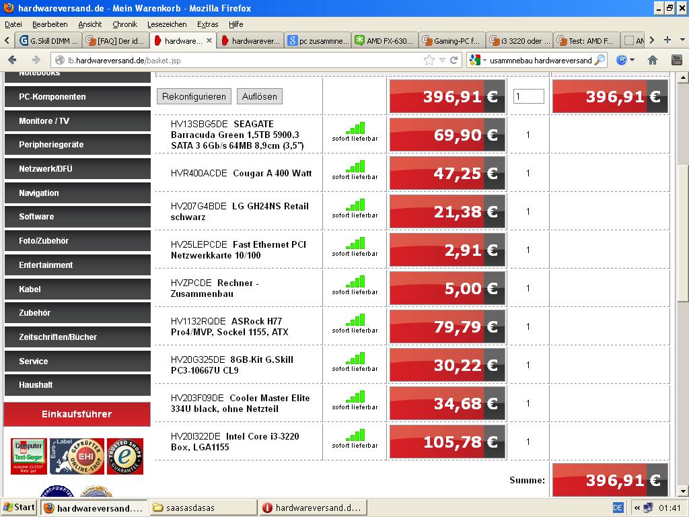Switch to AMD FX-630... tab
The image size is (689, 517).
point(385,40)
